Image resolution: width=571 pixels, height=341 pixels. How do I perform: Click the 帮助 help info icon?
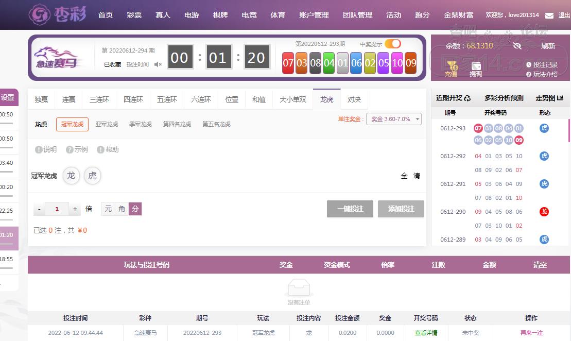point(101,149)
